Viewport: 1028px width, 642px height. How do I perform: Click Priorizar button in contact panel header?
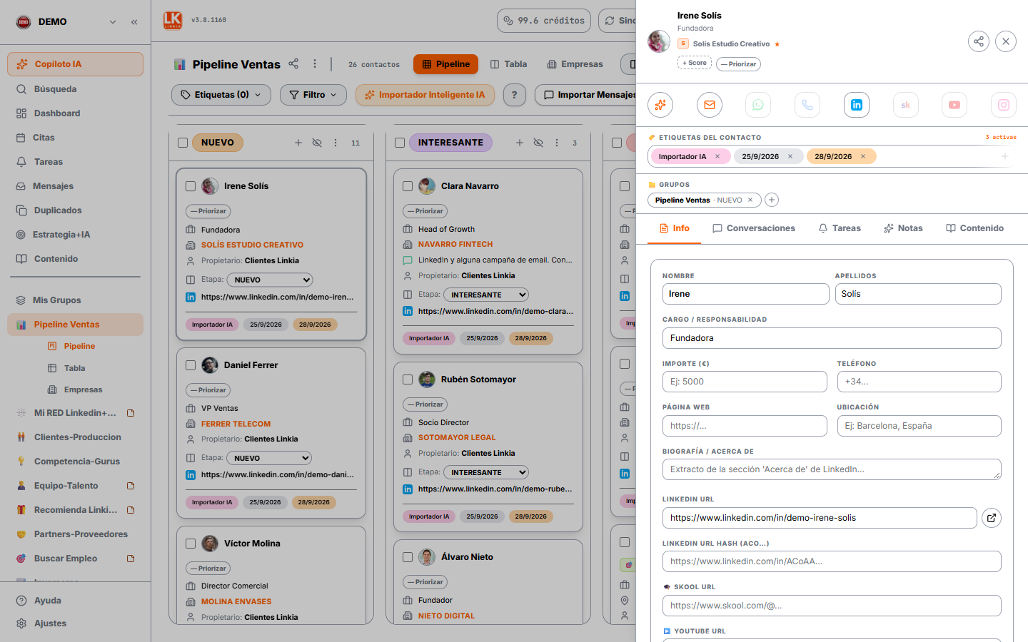pyautogui.click(x=738, y=64)
